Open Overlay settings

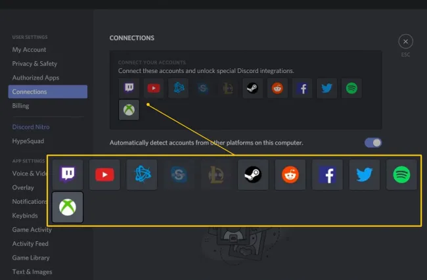(x=23, y=188)
